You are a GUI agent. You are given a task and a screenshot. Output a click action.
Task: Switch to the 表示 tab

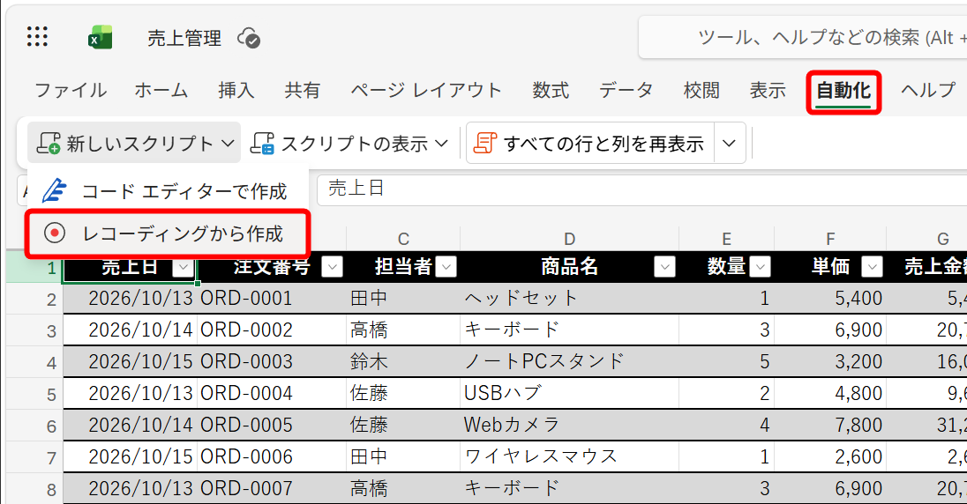[768, 91]
